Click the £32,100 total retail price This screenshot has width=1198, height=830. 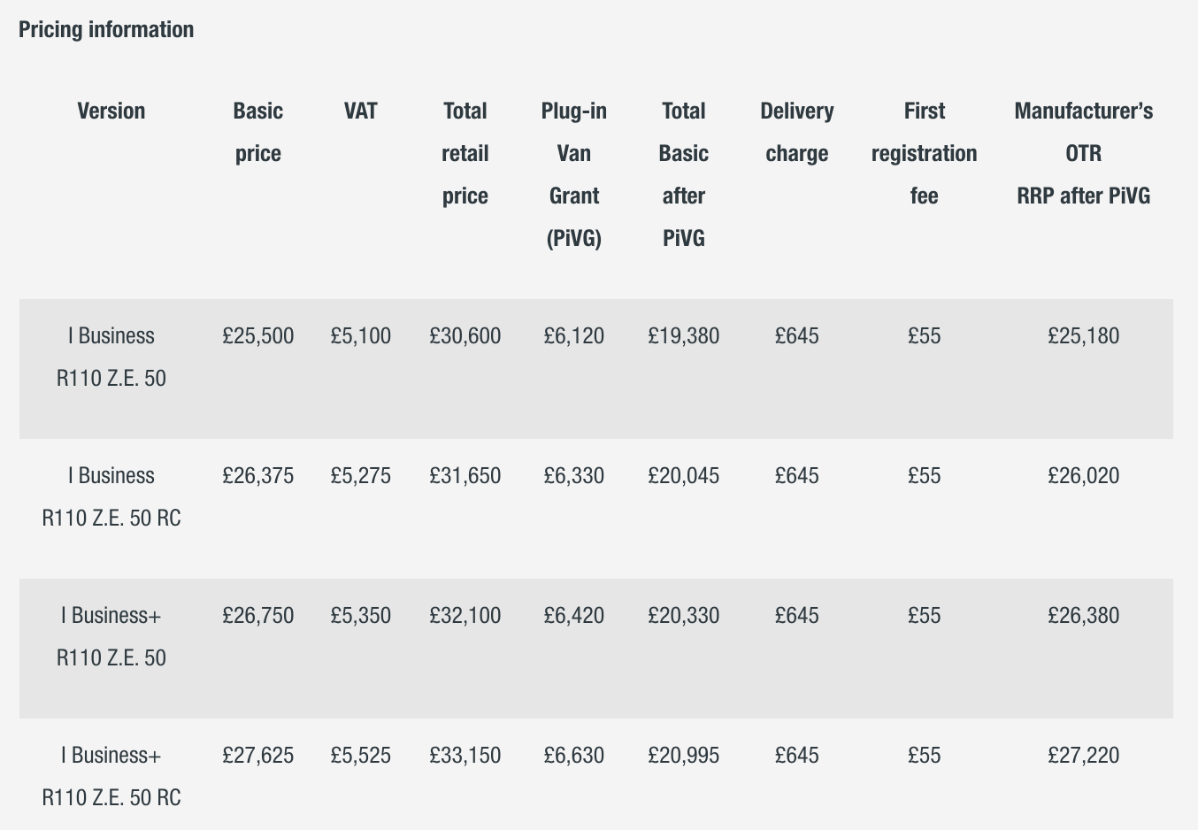(465, 616)
